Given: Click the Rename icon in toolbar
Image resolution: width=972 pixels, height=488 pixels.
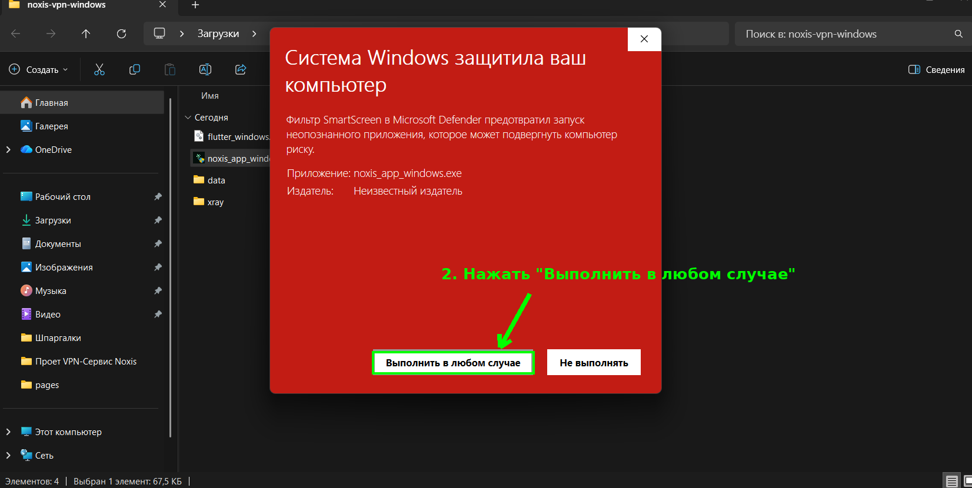Looking at the screenshot, I should click(205, 69).
